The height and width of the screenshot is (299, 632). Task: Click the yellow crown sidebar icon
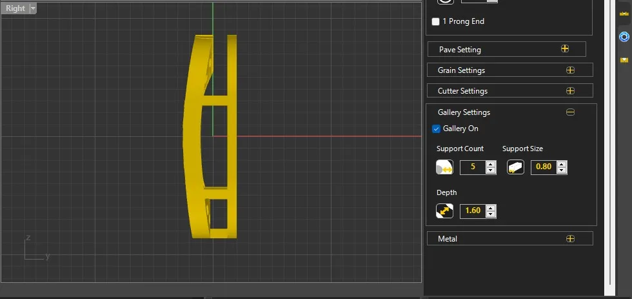(624, 13)
